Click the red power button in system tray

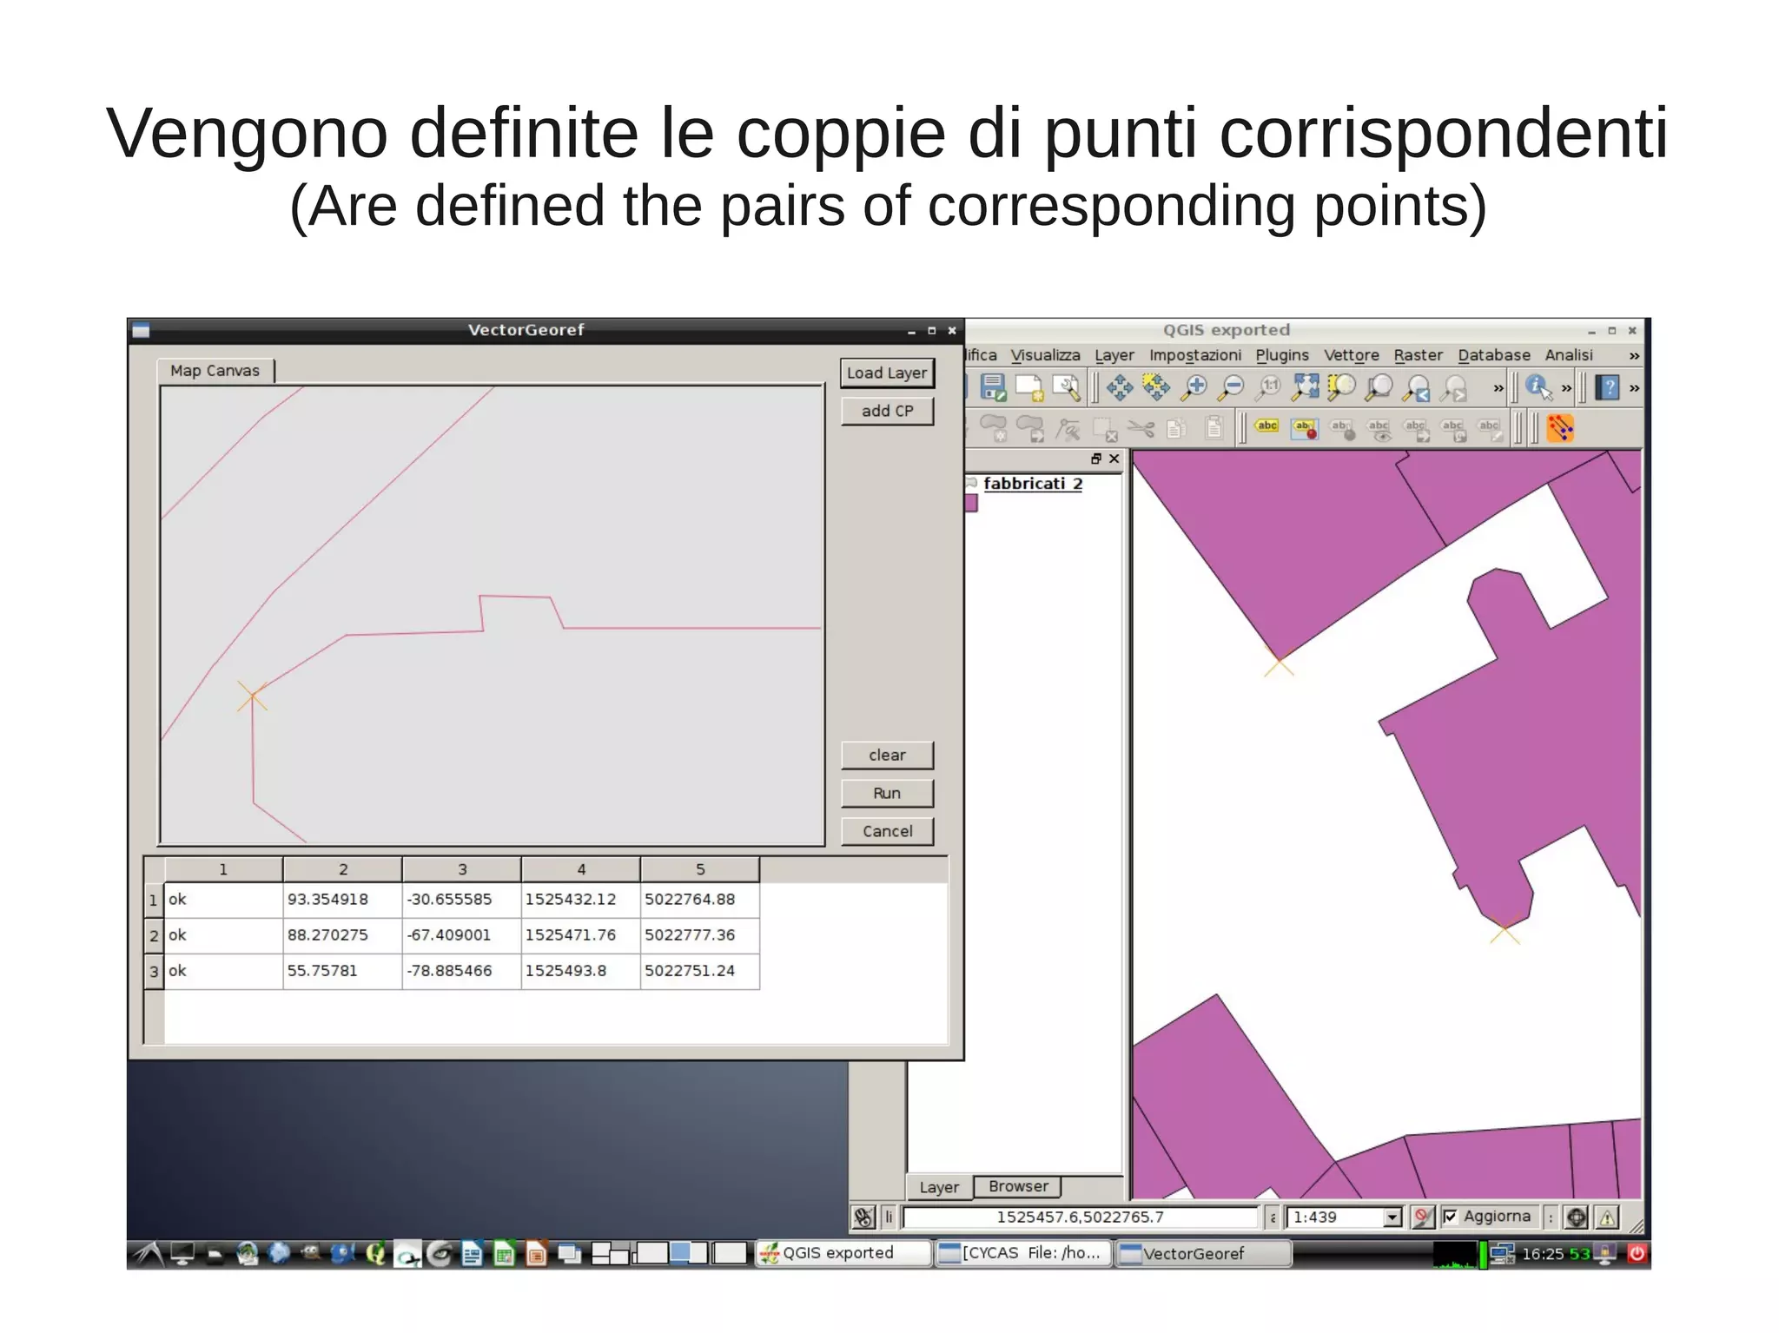1637,1254
